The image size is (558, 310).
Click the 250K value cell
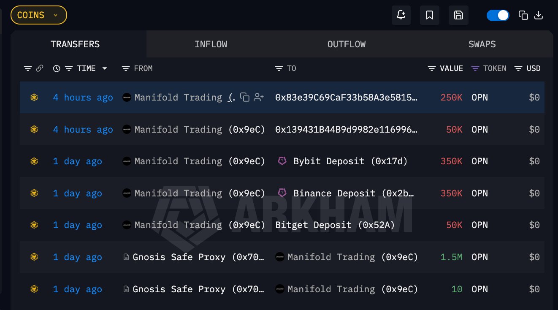(451, 98)
